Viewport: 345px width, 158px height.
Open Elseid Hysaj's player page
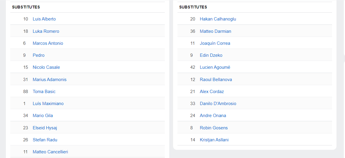(x=45, y=128)
